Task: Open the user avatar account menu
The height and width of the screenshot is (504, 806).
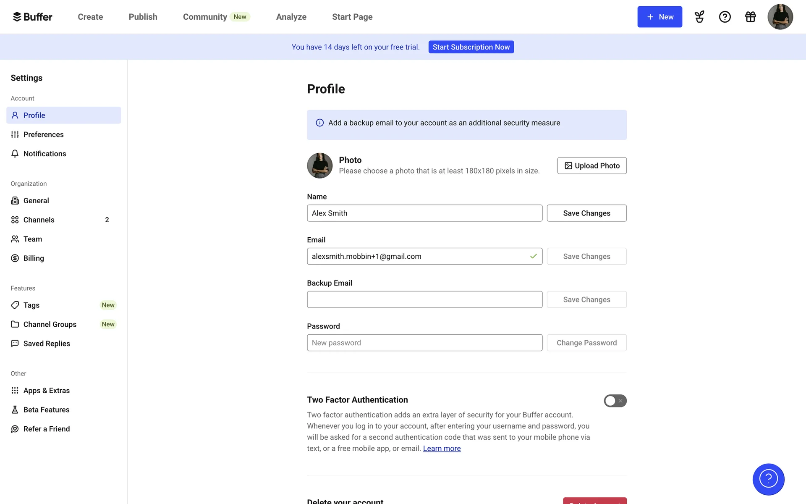Action: click(x=780, y=17)
